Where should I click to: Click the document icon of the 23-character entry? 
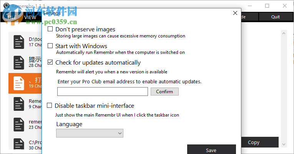(19, 124)
